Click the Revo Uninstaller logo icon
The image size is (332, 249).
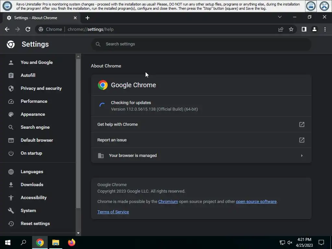(x=7, y=6)
